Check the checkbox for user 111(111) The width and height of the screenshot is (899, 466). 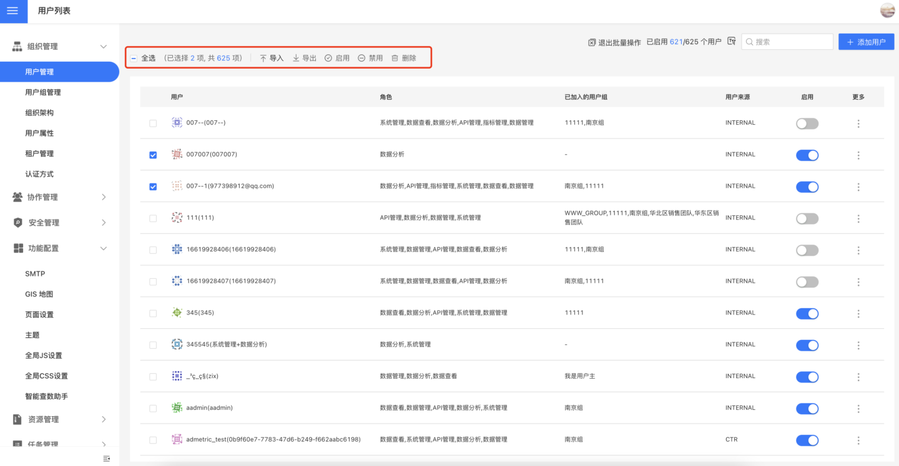point(153,218)
